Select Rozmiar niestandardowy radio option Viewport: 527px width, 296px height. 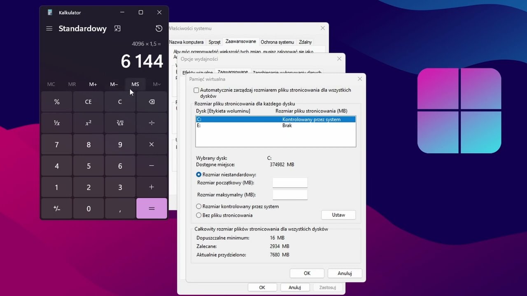(x=199, y=175)
